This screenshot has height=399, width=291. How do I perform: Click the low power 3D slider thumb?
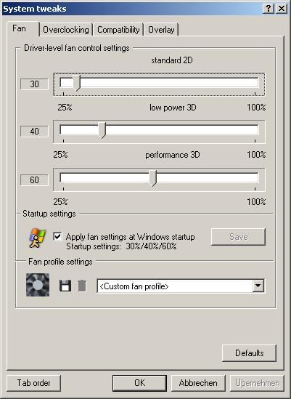coord(102,130)
